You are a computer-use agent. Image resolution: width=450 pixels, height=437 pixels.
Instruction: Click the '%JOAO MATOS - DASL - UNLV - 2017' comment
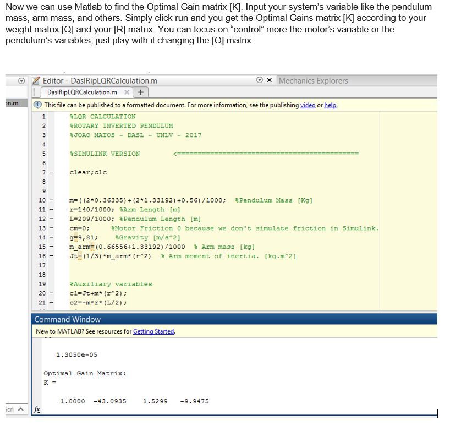(136, 135)
